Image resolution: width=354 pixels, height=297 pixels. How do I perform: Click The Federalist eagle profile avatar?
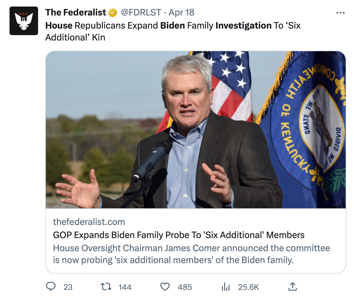click(x=24, y=21)
